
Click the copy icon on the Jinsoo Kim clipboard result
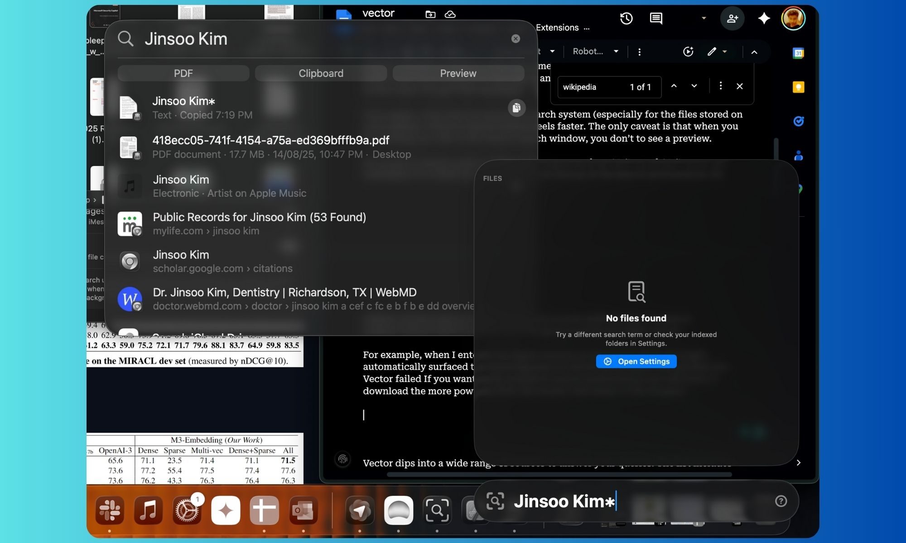(x=516, y=108)
